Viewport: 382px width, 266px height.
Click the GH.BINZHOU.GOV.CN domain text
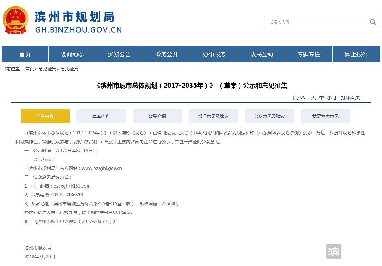[78, 30]
